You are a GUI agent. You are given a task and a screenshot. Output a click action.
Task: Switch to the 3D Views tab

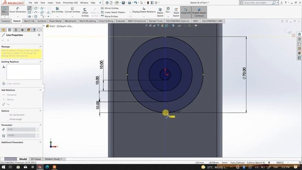point(36,159)
